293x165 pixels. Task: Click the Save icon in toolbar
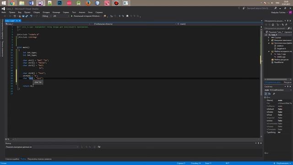click(23, 16)
